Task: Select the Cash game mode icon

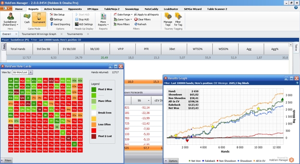Action: pos(27,18)
